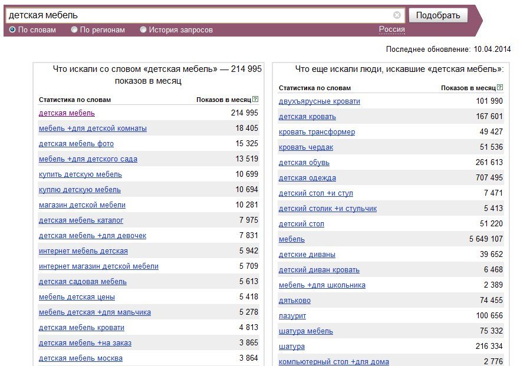Viewport: 520px width, 366px height.
Task: Open 'детский столик +и стульчик' link
Action: (x=328, y=208)
